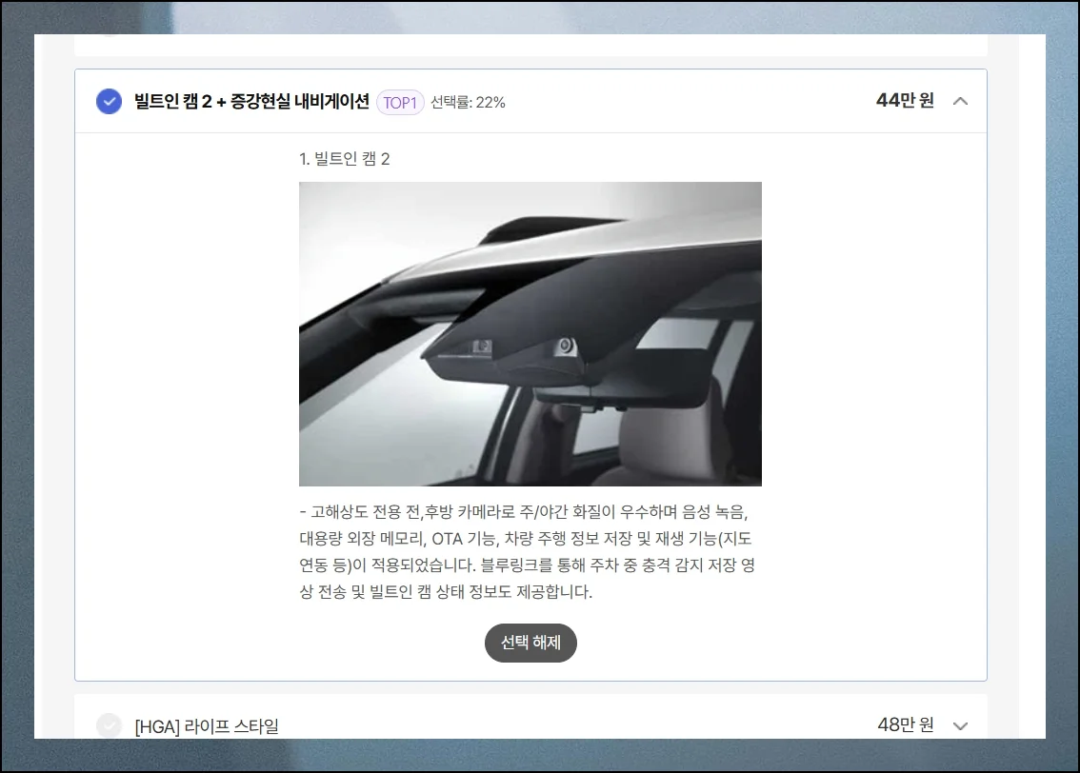Check the [HGA] 라이프 스타일 option circle
Image resolution: width=1080 pixels, height=773 pixels.
(109, 725)
